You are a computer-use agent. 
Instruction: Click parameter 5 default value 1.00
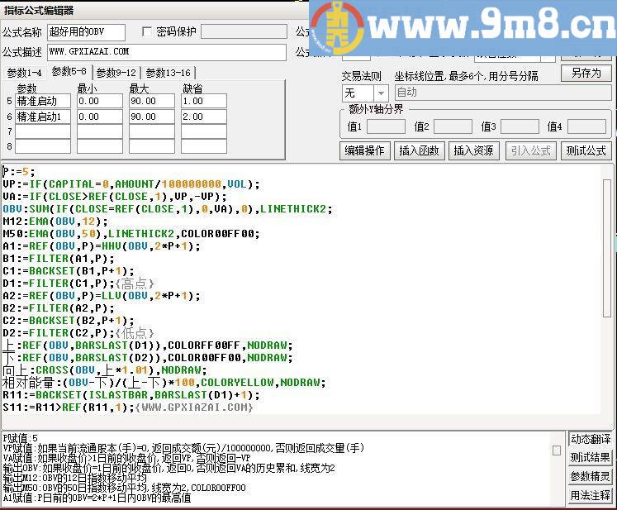(204, 101)
